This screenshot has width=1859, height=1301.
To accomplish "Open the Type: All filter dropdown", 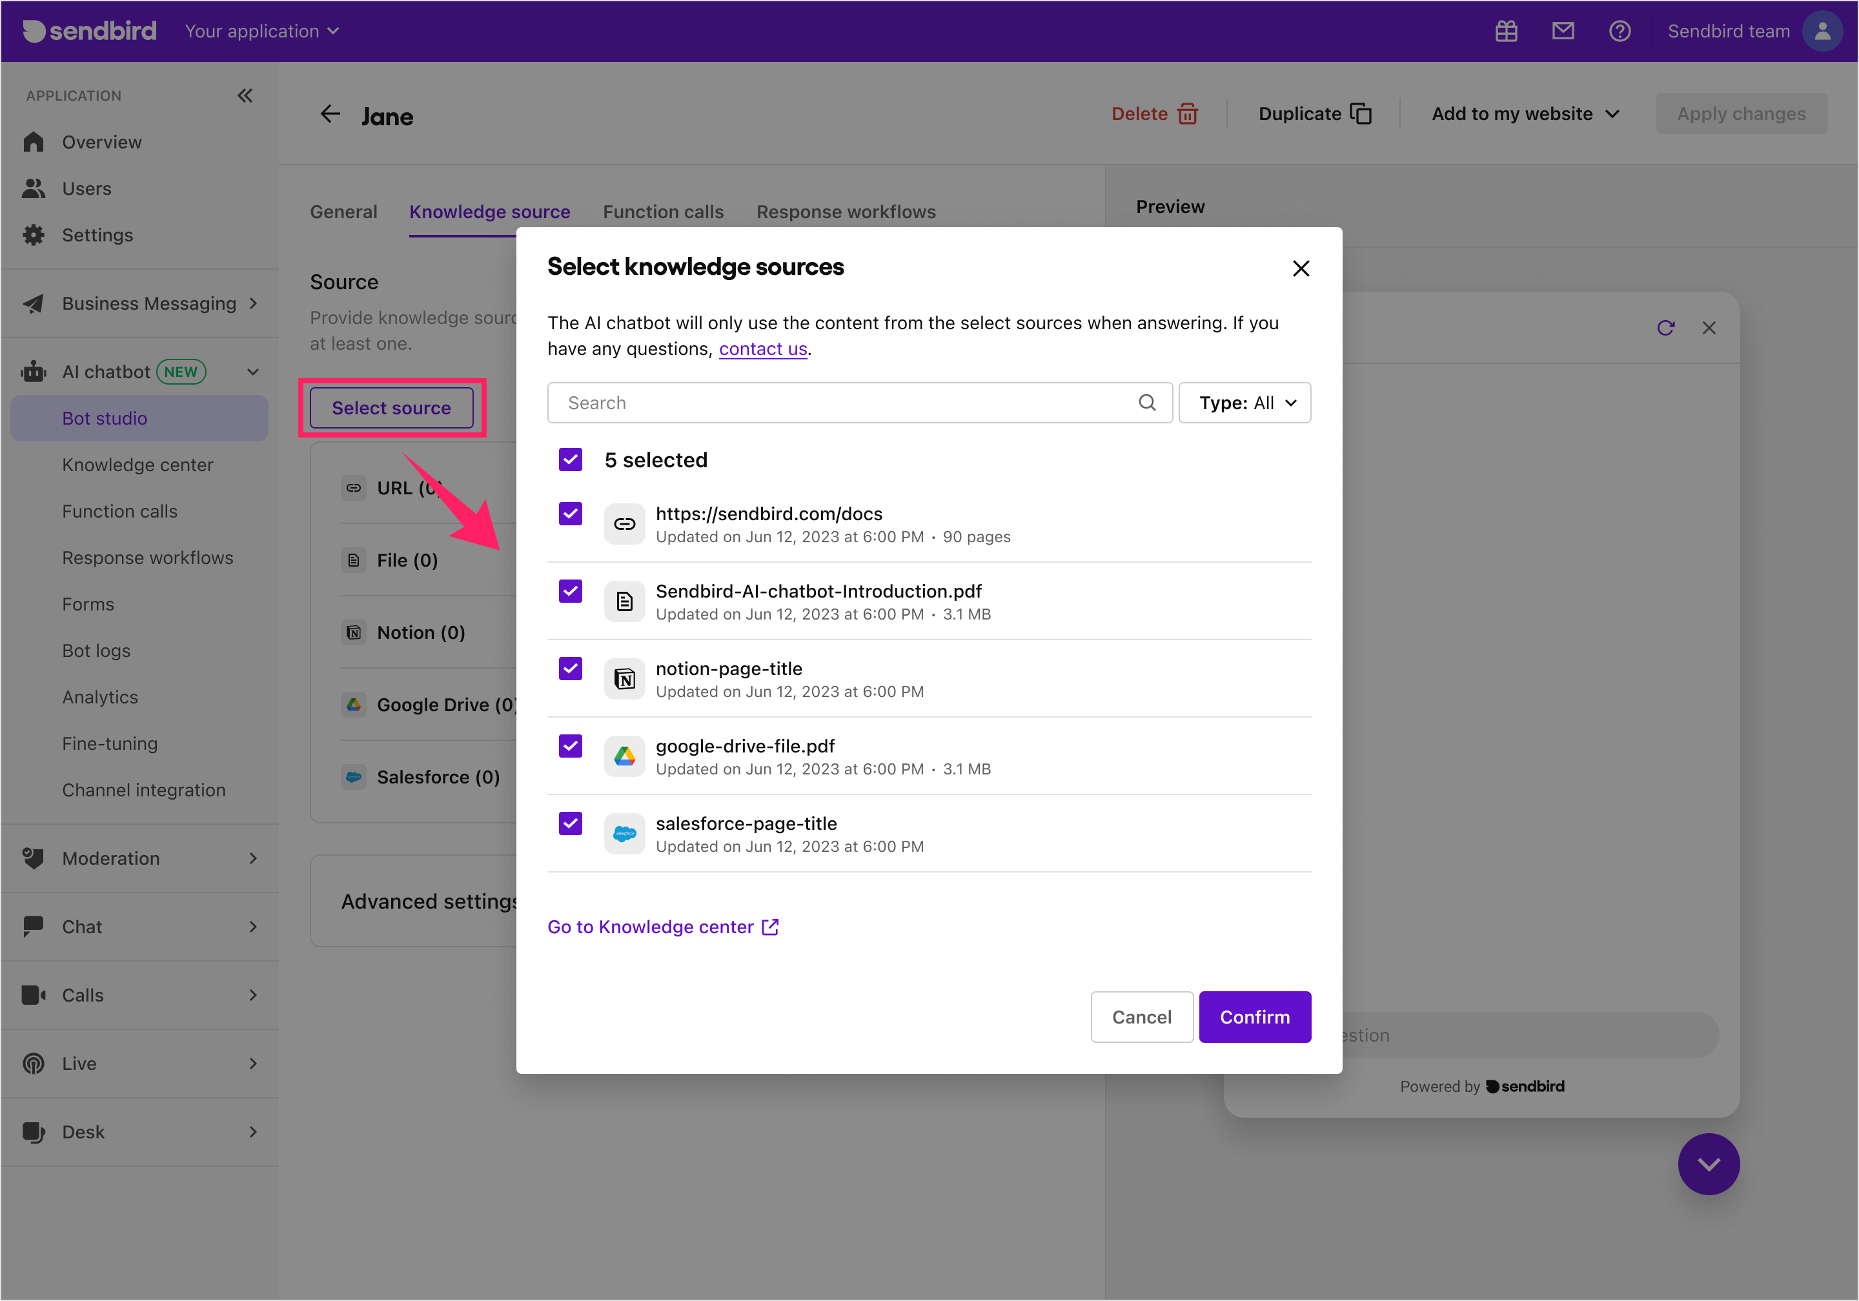I will 1244,402.
